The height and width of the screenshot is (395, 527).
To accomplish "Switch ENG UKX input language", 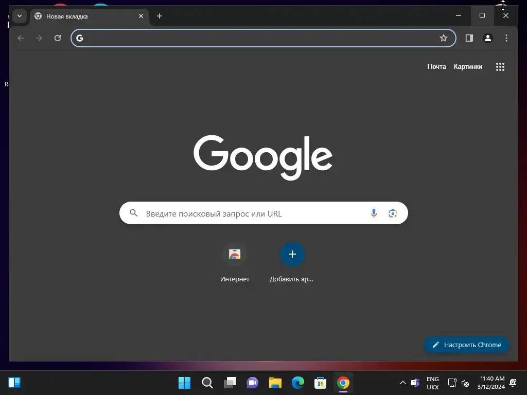I will point(432,383).
